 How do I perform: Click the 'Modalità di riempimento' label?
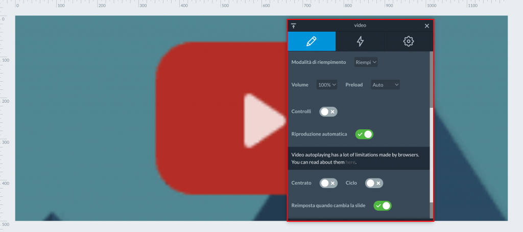tap(319, 62)
